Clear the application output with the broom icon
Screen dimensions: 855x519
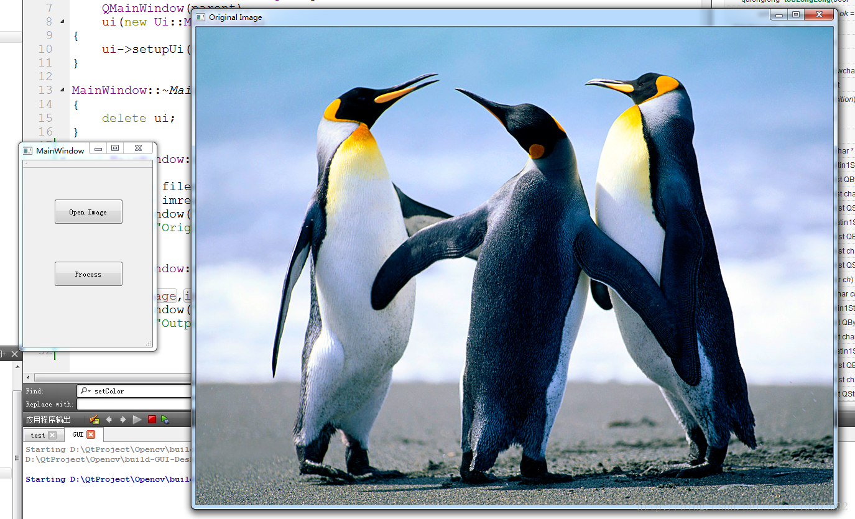coord(95,420)
